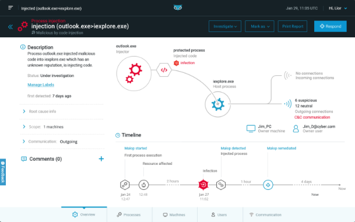Click the Print Report button
The width and height of the screenshot is (355, 222).
point(293,26)
